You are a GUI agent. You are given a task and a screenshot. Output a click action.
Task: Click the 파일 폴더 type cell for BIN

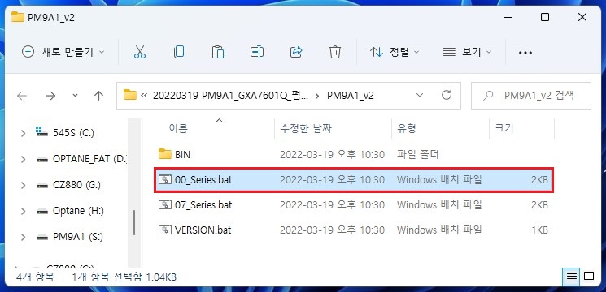(417, 154)
